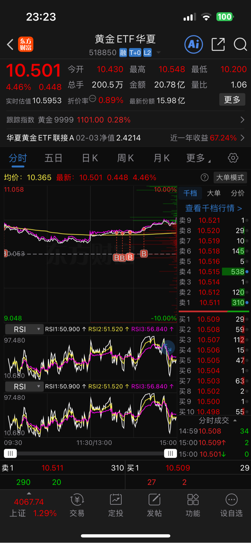Switch to the 月K tab

pyautogui.click(x=161, y=158)
